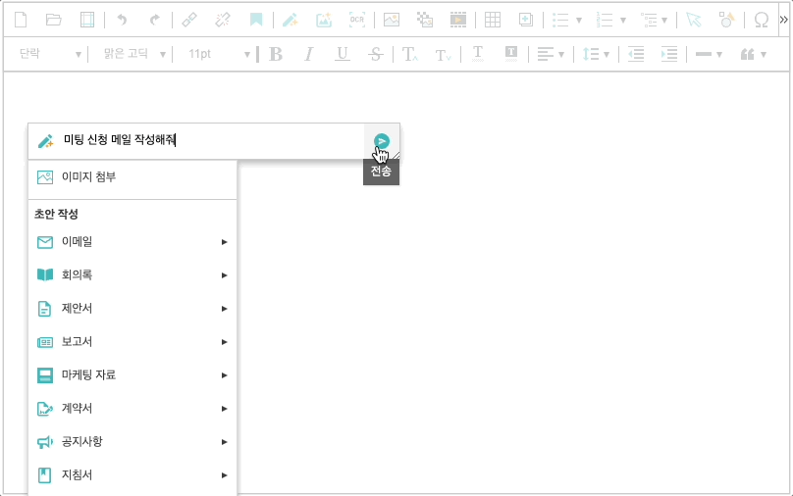Open the special character (Omega) icon

761,20
